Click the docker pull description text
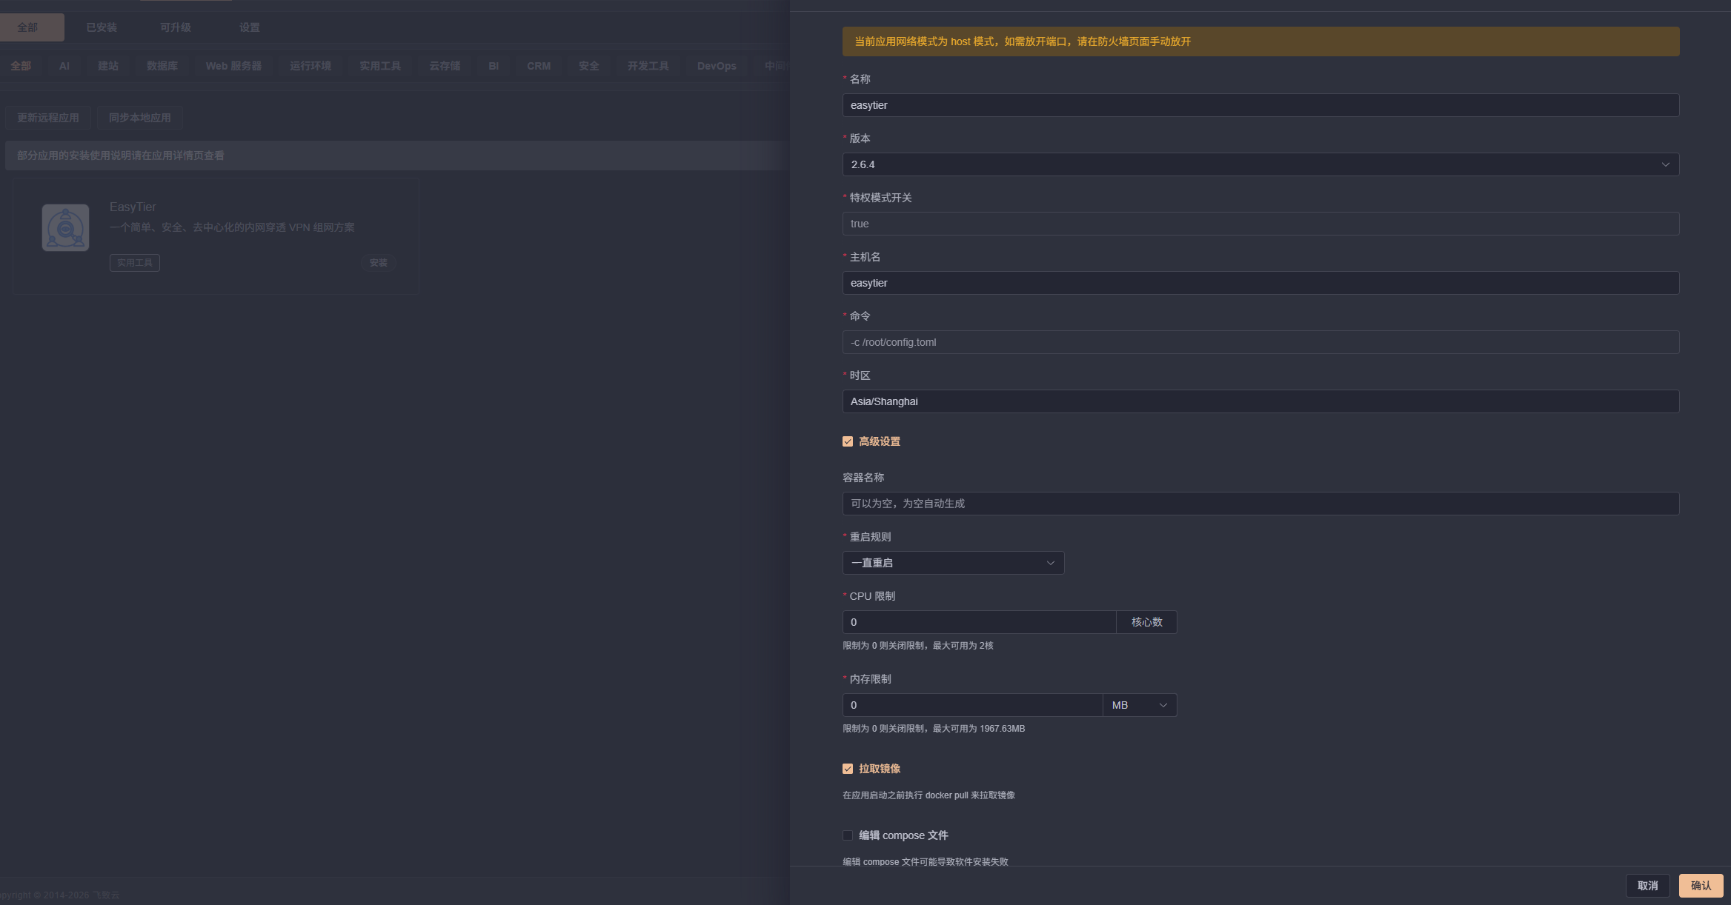 click(x=928, y=795)
